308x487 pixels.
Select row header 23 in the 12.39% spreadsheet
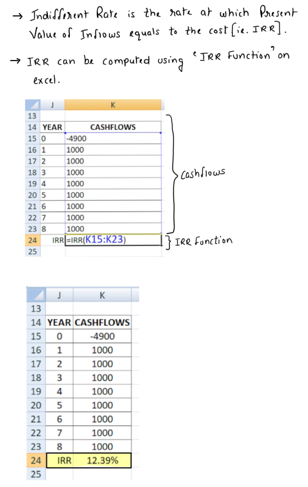(x=36, y=447)
